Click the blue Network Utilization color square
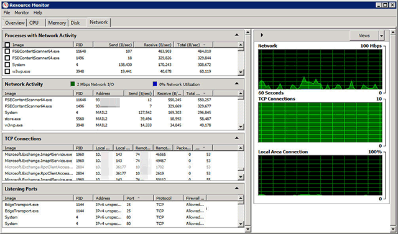 tap(155, 84)
